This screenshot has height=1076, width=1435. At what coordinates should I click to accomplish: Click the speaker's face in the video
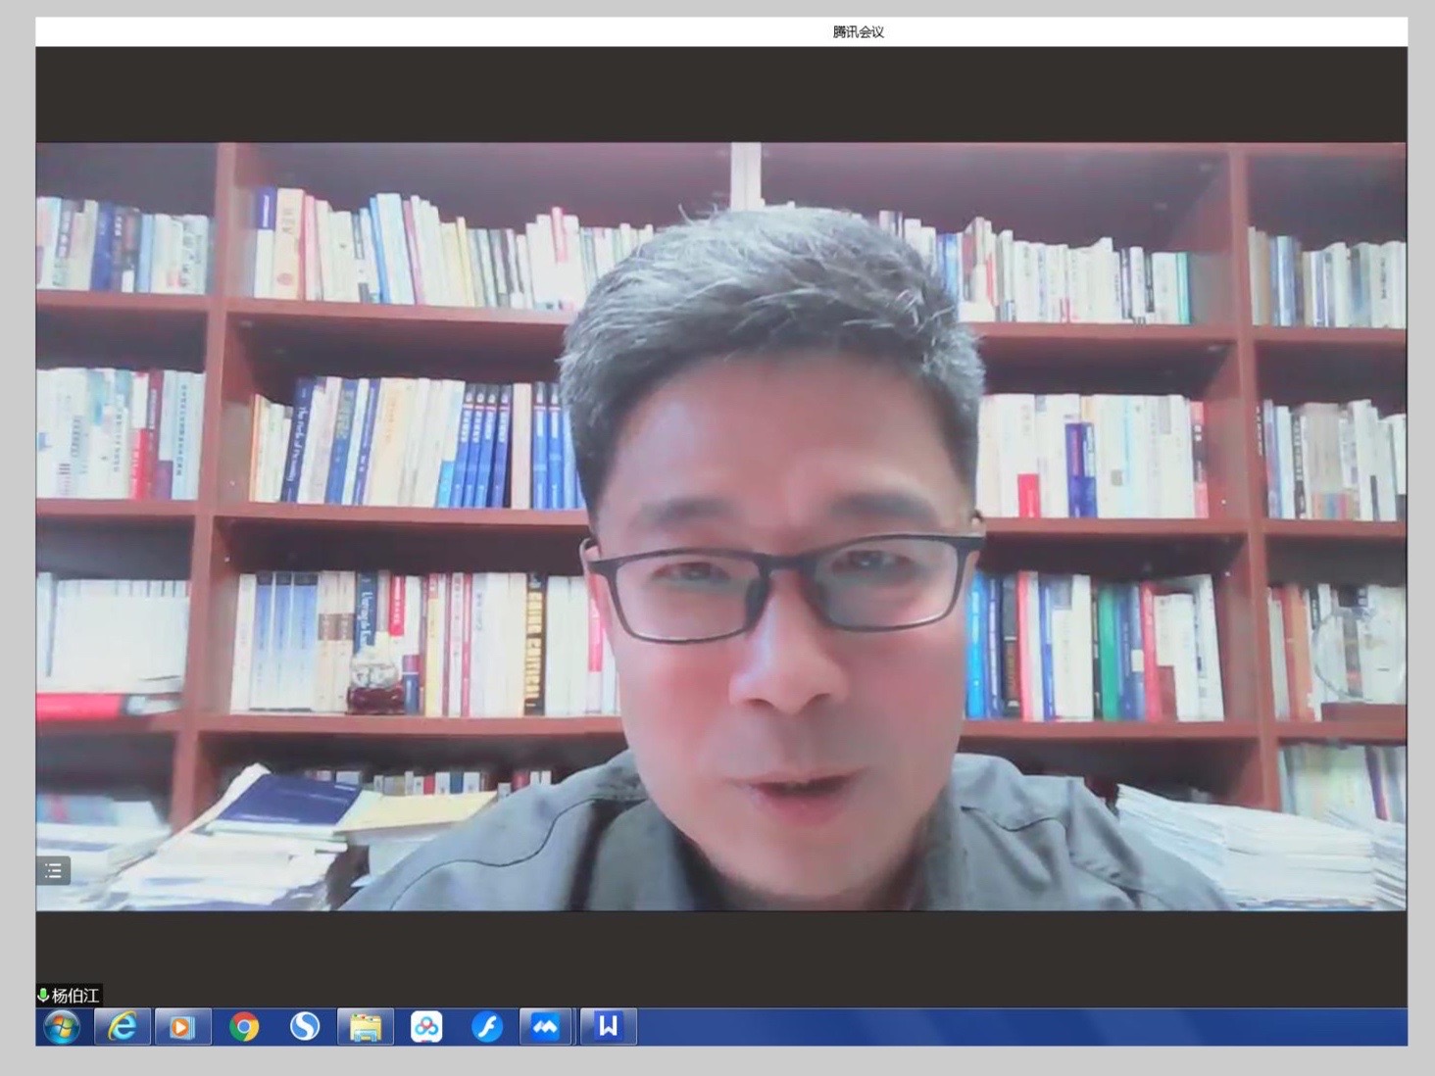[774, 588]
